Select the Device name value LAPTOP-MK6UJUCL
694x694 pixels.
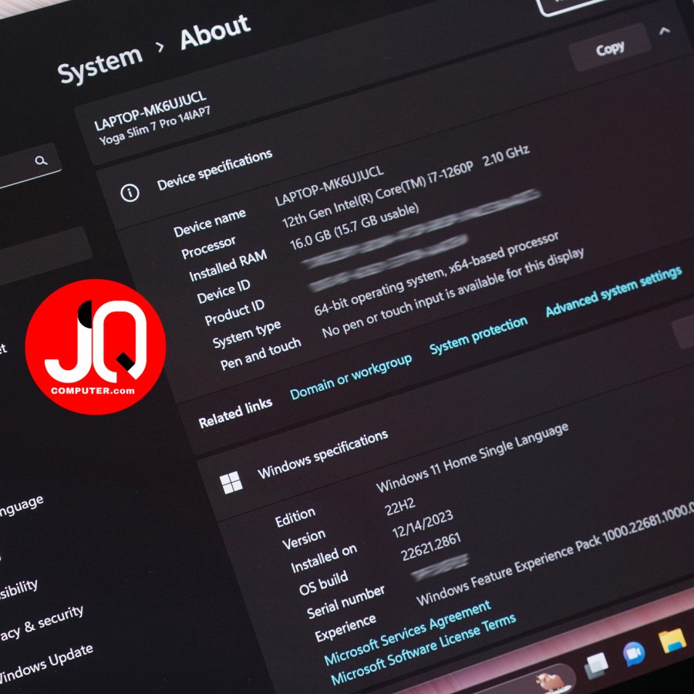pyautogui.click(x=328, y=187)
